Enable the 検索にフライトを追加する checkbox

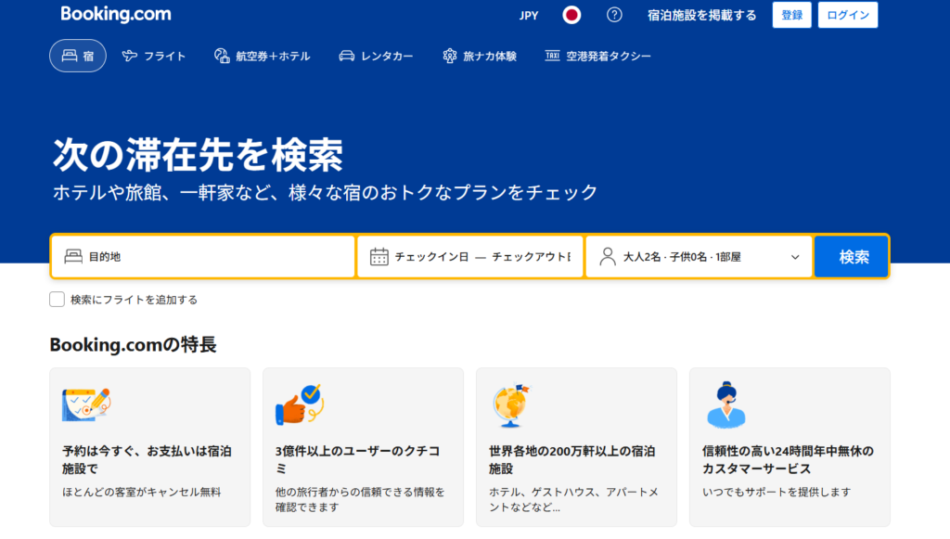coord(58,300)
